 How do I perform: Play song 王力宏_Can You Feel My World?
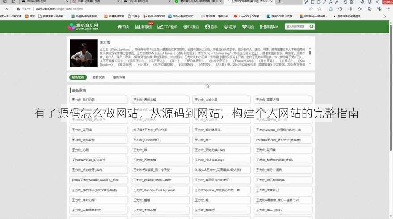click(x=160, y=190)
